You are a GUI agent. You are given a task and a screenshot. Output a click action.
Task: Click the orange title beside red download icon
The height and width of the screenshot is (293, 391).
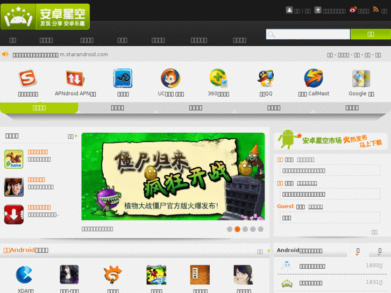(39, 207)
